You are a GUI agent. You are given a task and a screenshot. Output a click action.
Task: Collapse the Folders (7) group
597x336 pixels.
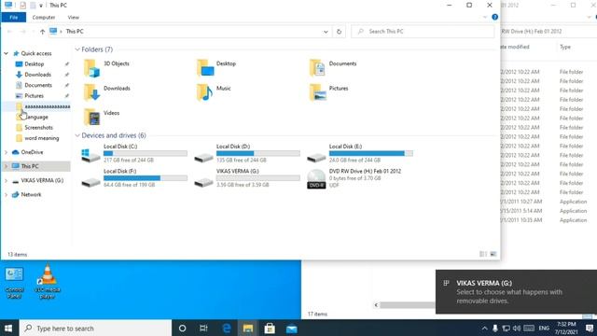tap(77, 49)
